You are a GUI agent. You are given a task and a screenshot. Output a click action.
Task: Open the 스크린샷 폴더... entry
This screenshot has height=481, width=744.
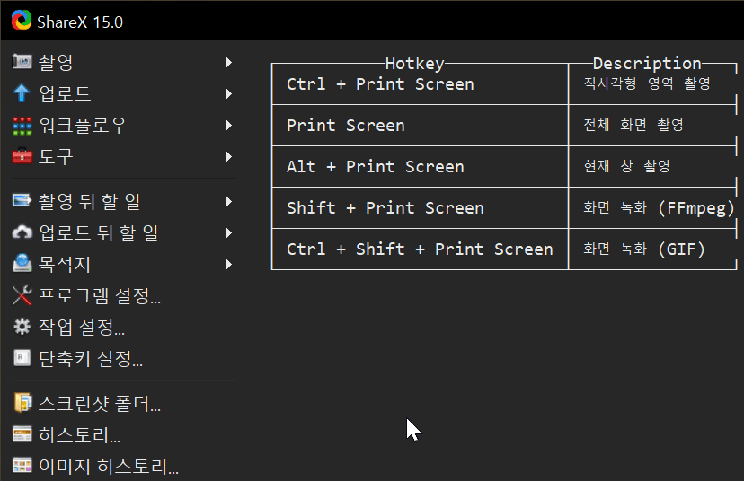[123, 403]
